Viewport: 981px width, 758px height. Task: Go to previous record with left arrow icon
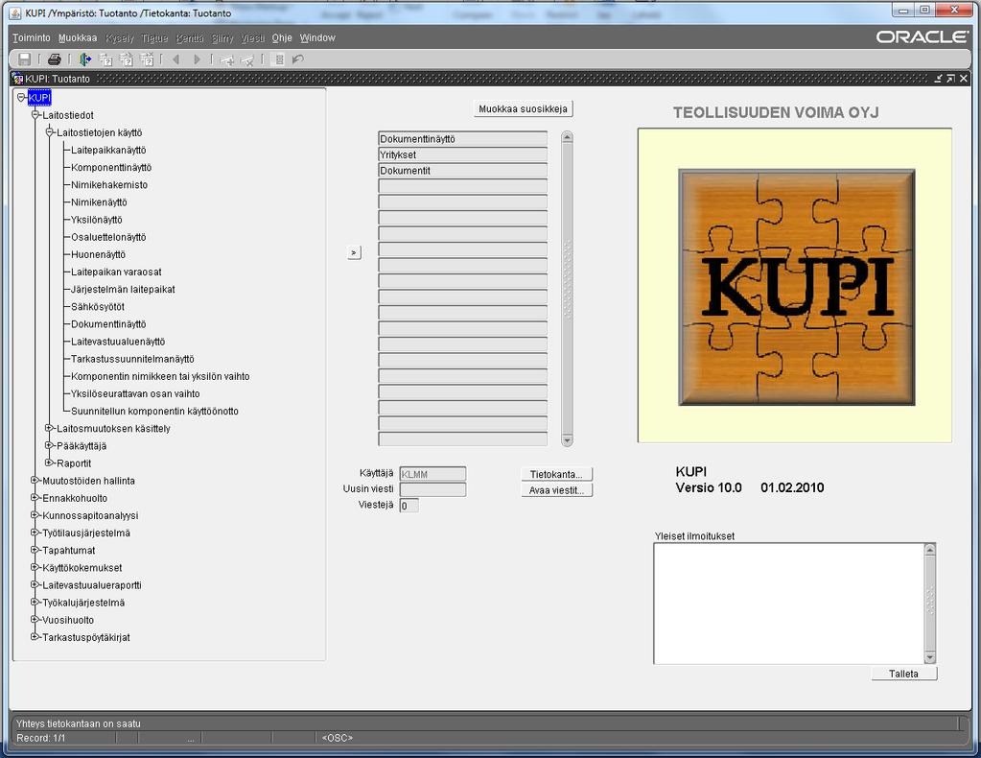(175, 59)
